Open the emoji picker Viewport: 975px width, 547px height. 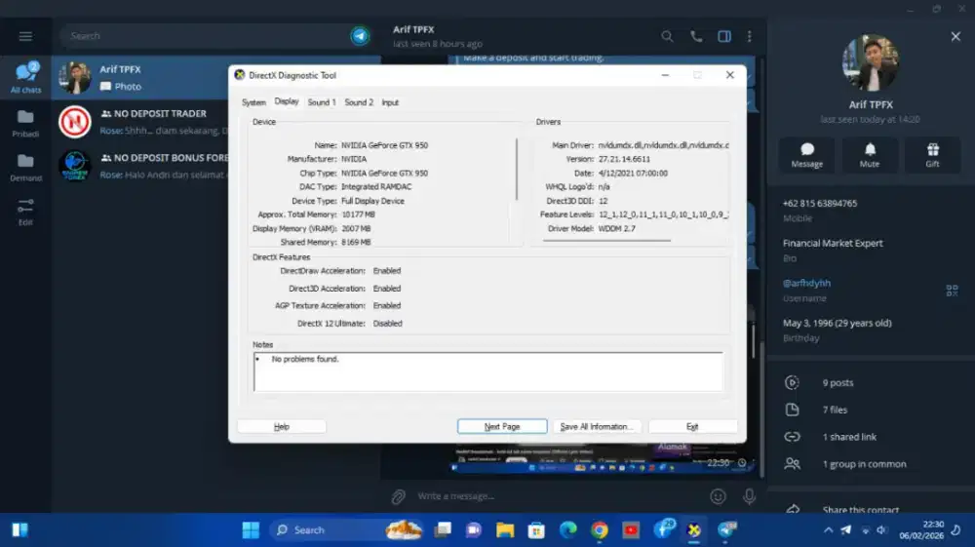(x=719, y=496)
